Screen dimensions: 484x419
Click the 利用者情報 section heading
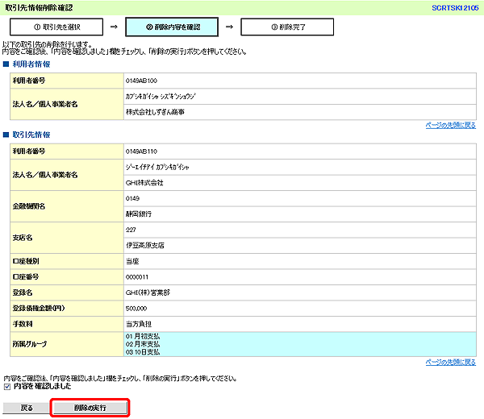pos(31,64)
